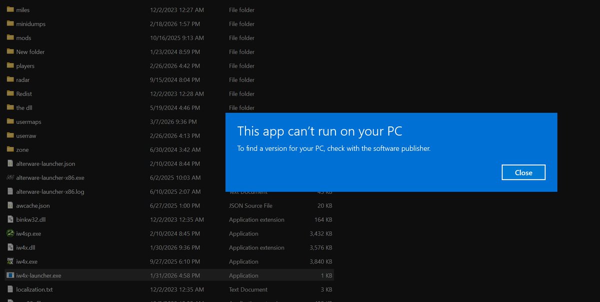Click the 20 KB size value
Image resolution: width=600 pixels, height=302 pixels.
[325, 206]
